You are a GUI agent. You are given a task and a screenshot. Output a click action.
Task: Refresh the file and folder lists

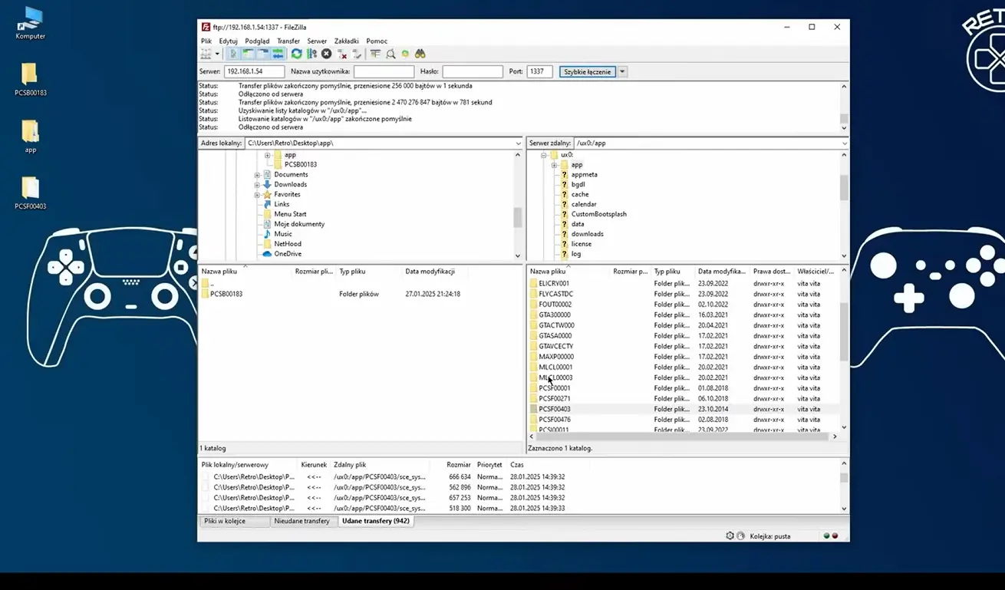coord(297,54)
